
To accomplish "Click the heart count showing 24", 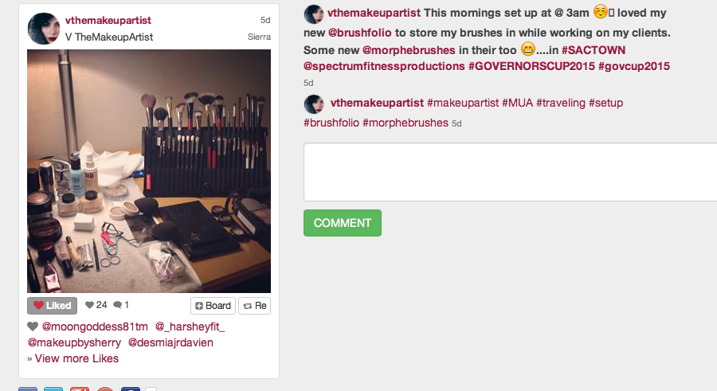I will 96,305.
